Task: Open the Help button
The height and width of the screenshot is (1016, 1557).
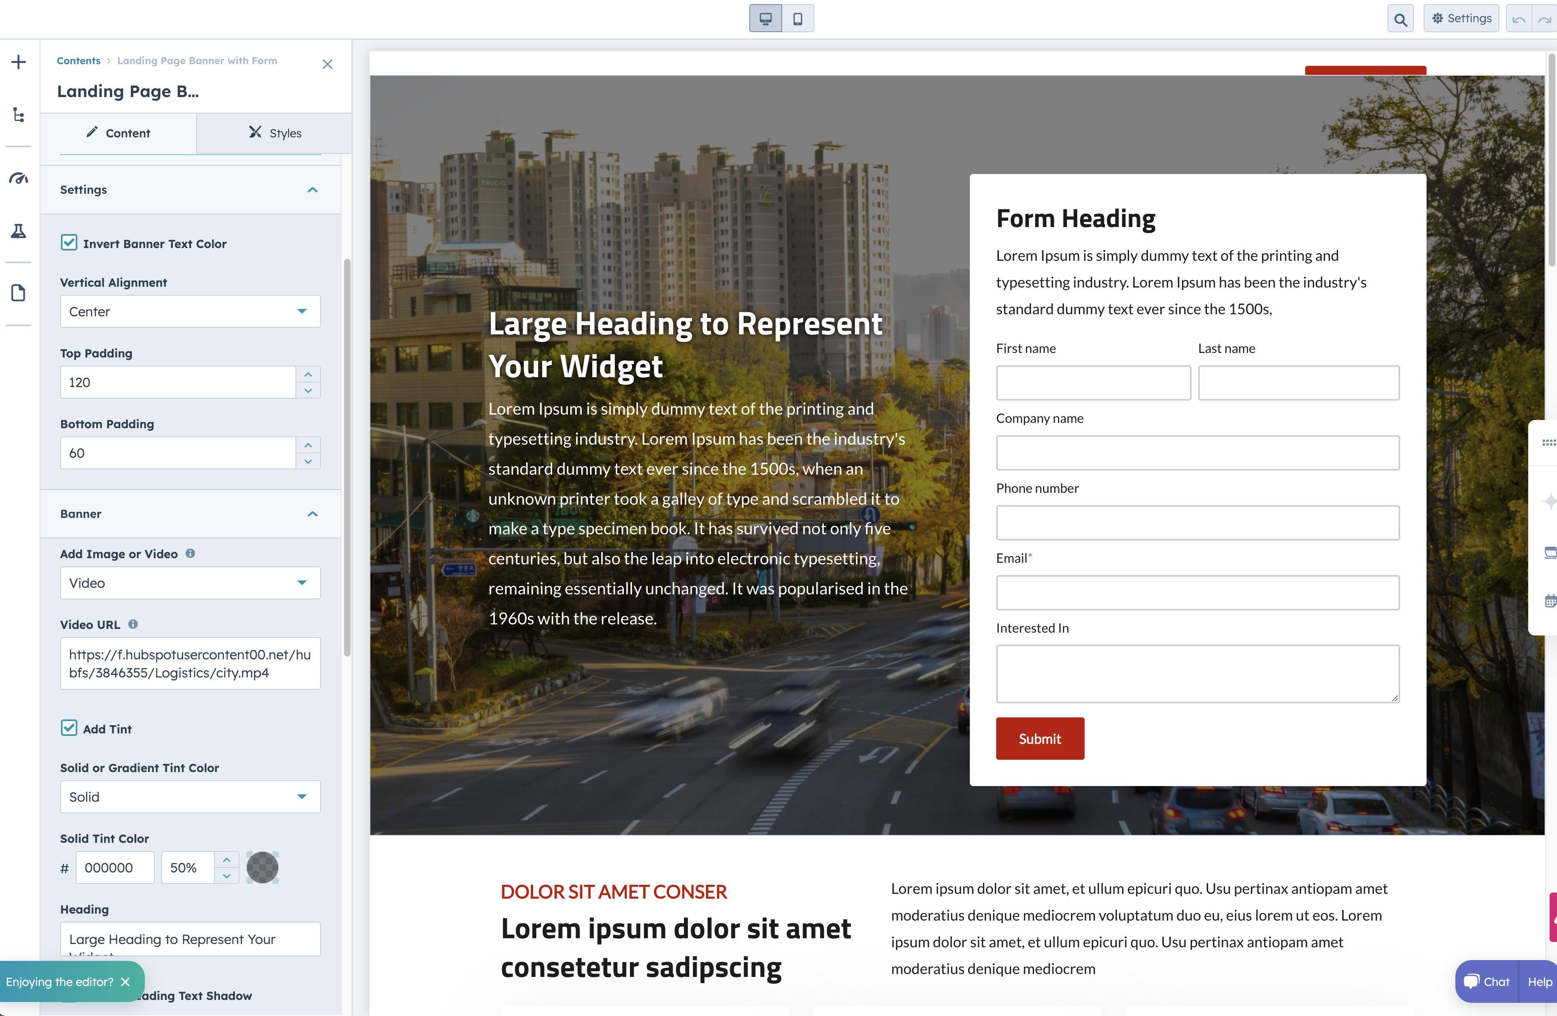Action: tap(1539, 981)
